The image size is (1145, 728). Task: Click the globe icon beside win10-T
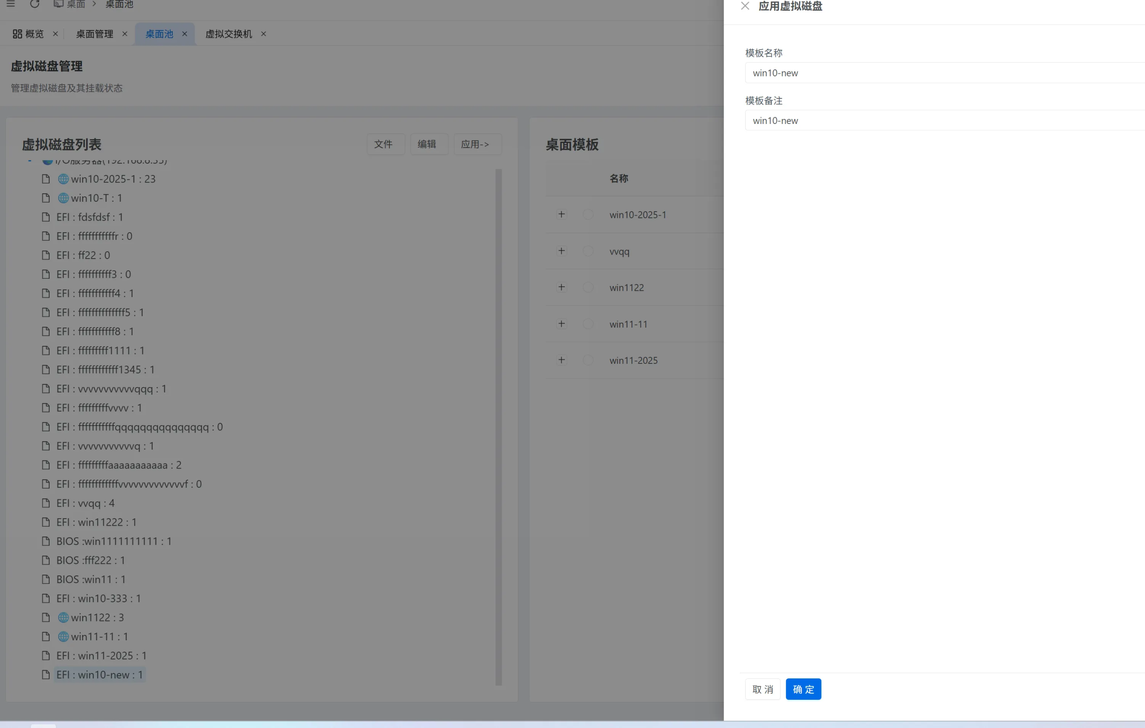(63, 198)
